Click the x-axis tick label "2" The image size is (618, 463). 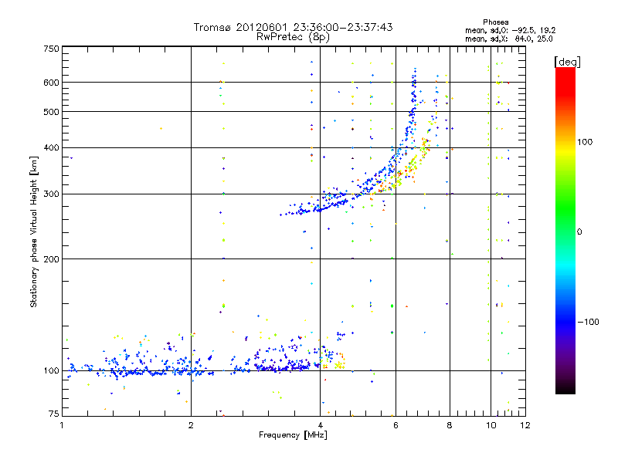point(191,425)
